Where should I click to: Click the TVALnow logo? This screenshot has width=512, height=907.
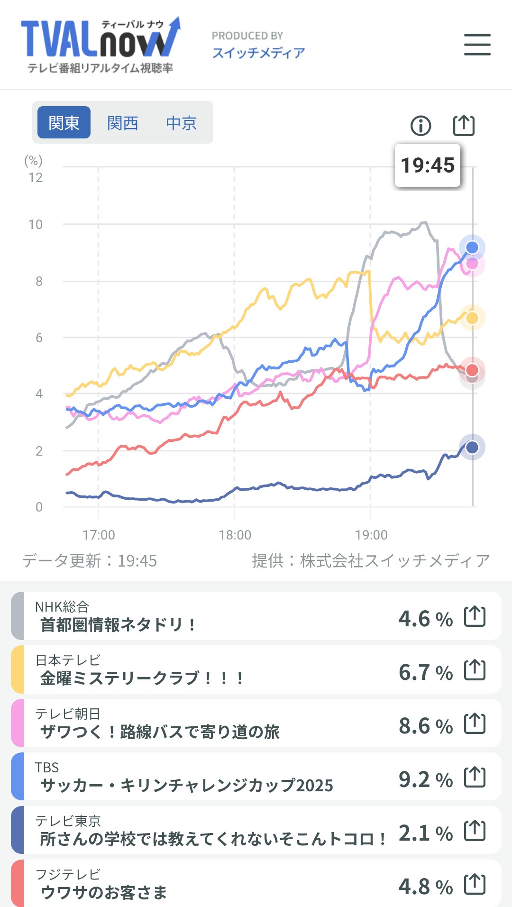tap(101, 46)
